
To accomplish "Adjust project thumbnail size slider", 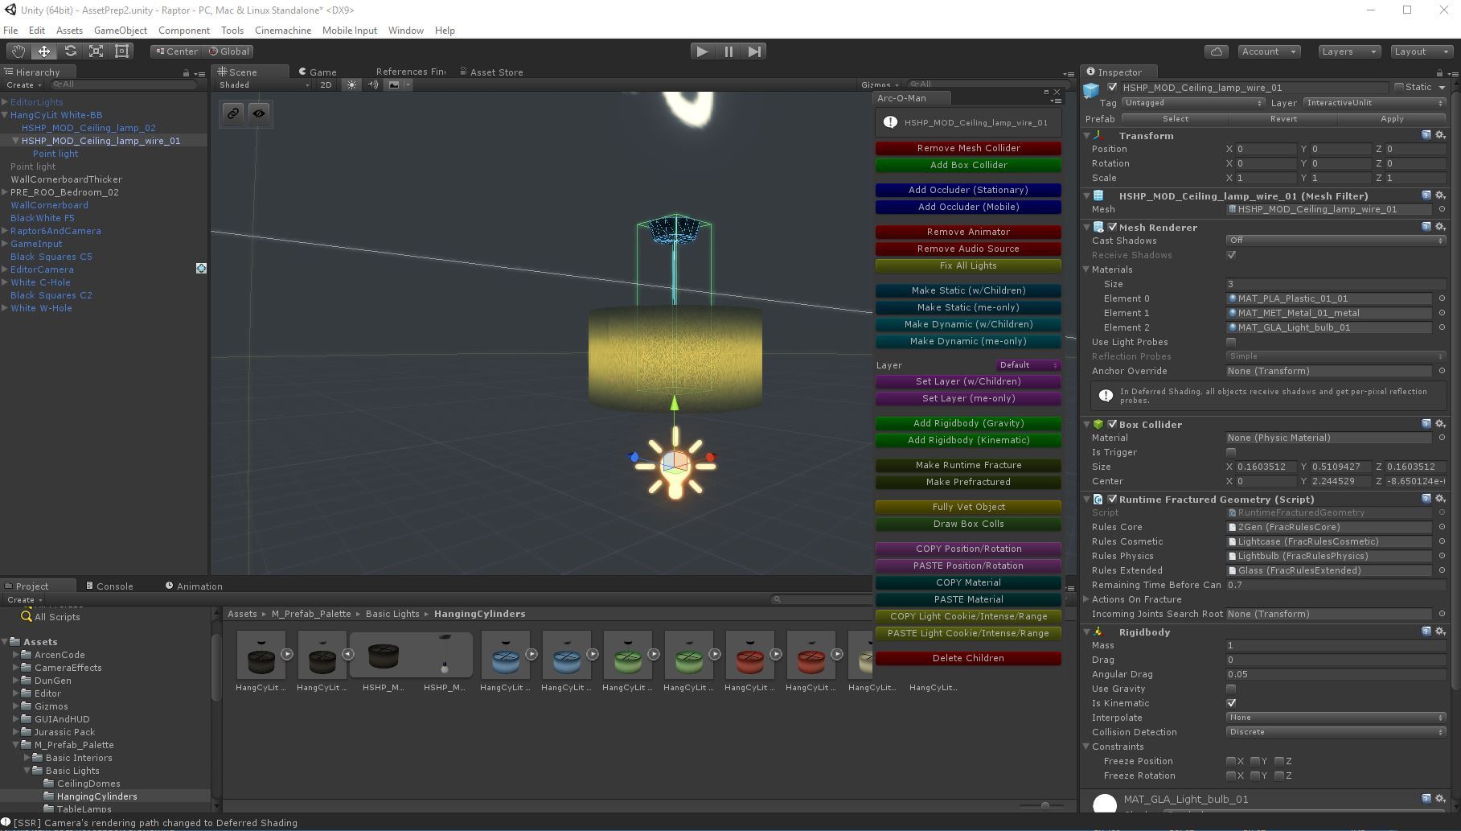I will (x=1044, y=805).
